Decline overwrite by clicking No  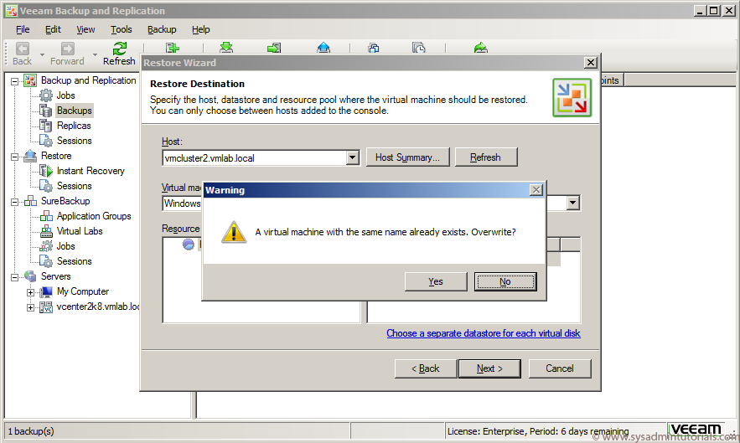pos(505,281)
